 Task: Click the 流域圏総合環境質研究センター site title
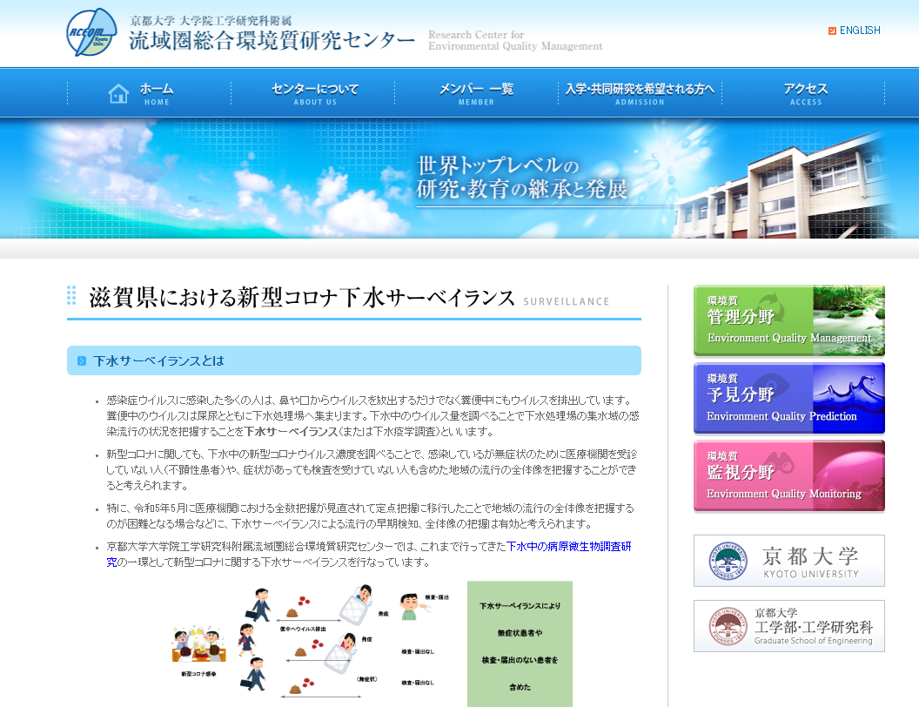pyautogui.click(x=272, y=40)
